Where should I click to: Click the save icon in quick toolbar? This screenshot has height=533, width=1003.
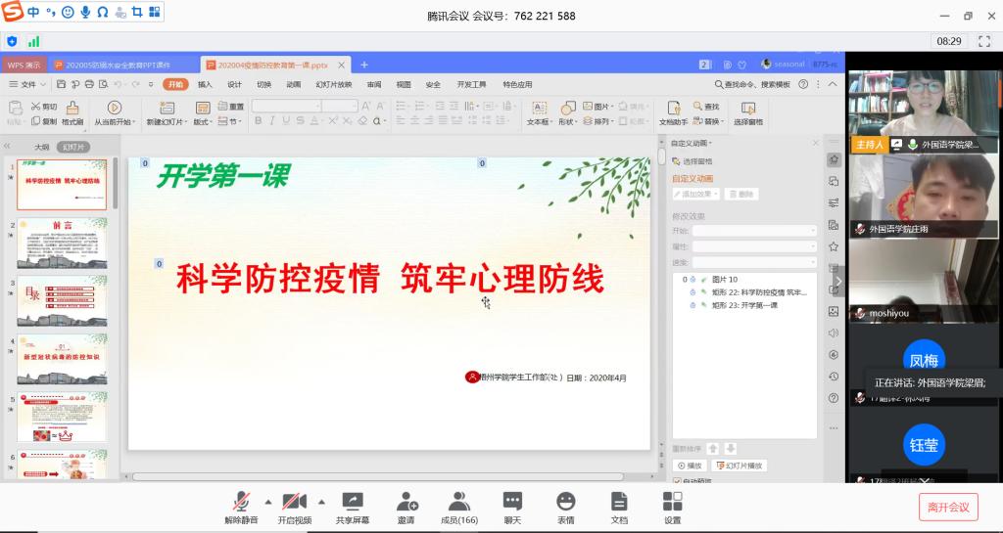point(62,84)
